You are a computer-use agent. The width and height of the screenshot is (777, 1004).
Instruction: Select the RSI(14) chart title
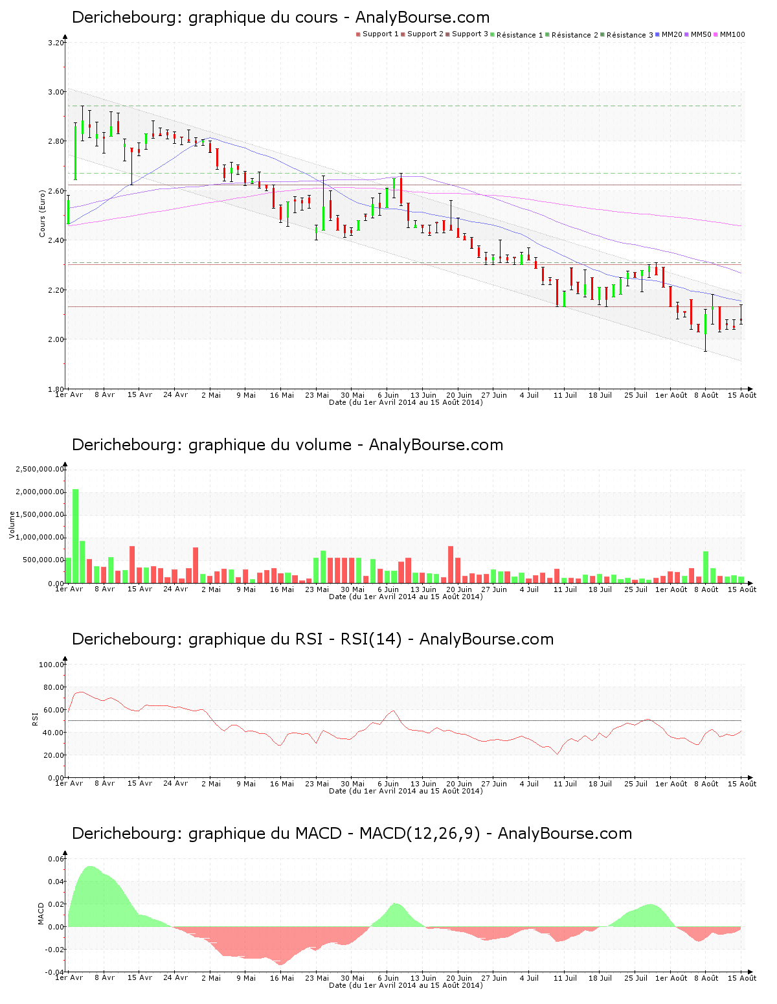click(x=312, y=639)
